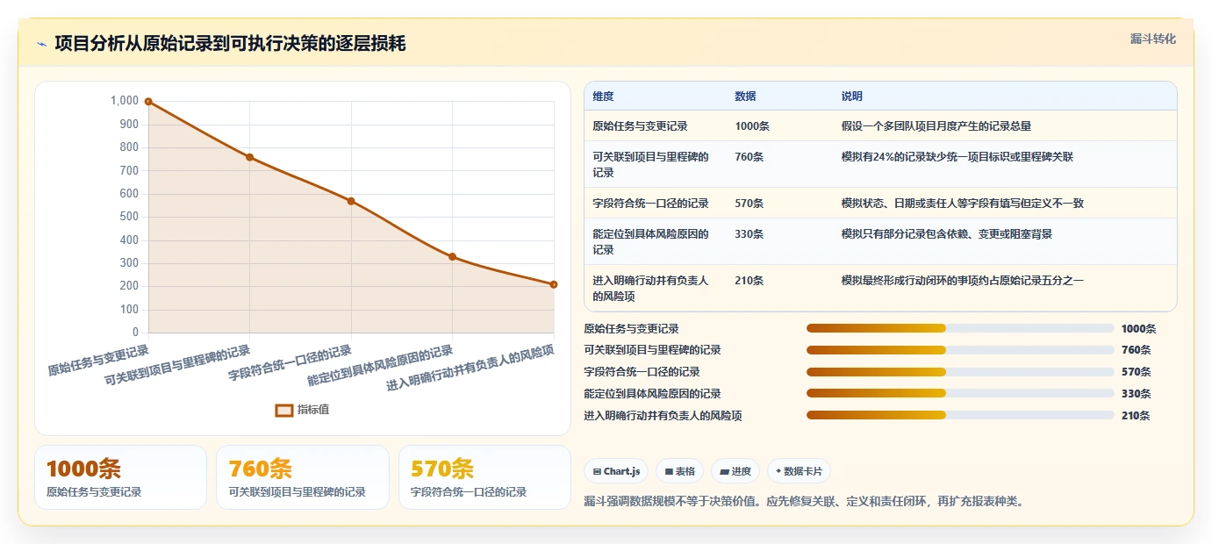Click the footer note 漏斗强调数据规模不等于决策价值
This screenshot has height=544, width=1212.
pyautogui.click(x=804, y=502)
